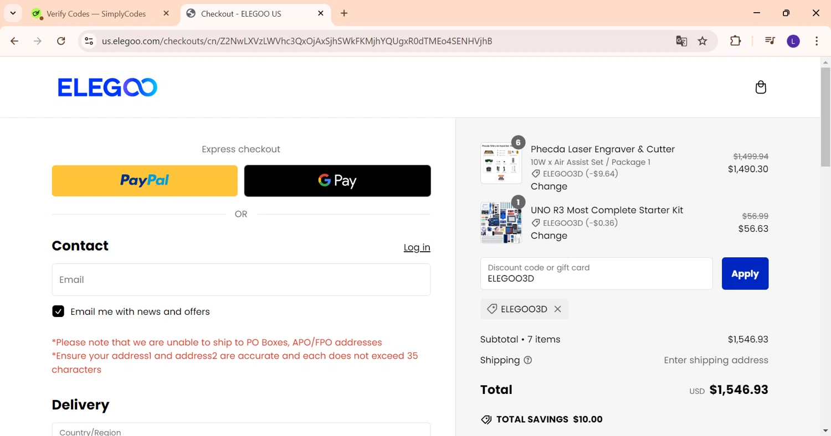
Task: Toggle Email me with news and offers
Action: [58, 312]
